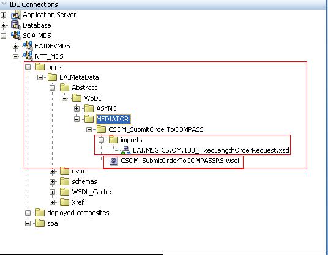
Task: Expand the Application Server node
Action: (3, 15)
